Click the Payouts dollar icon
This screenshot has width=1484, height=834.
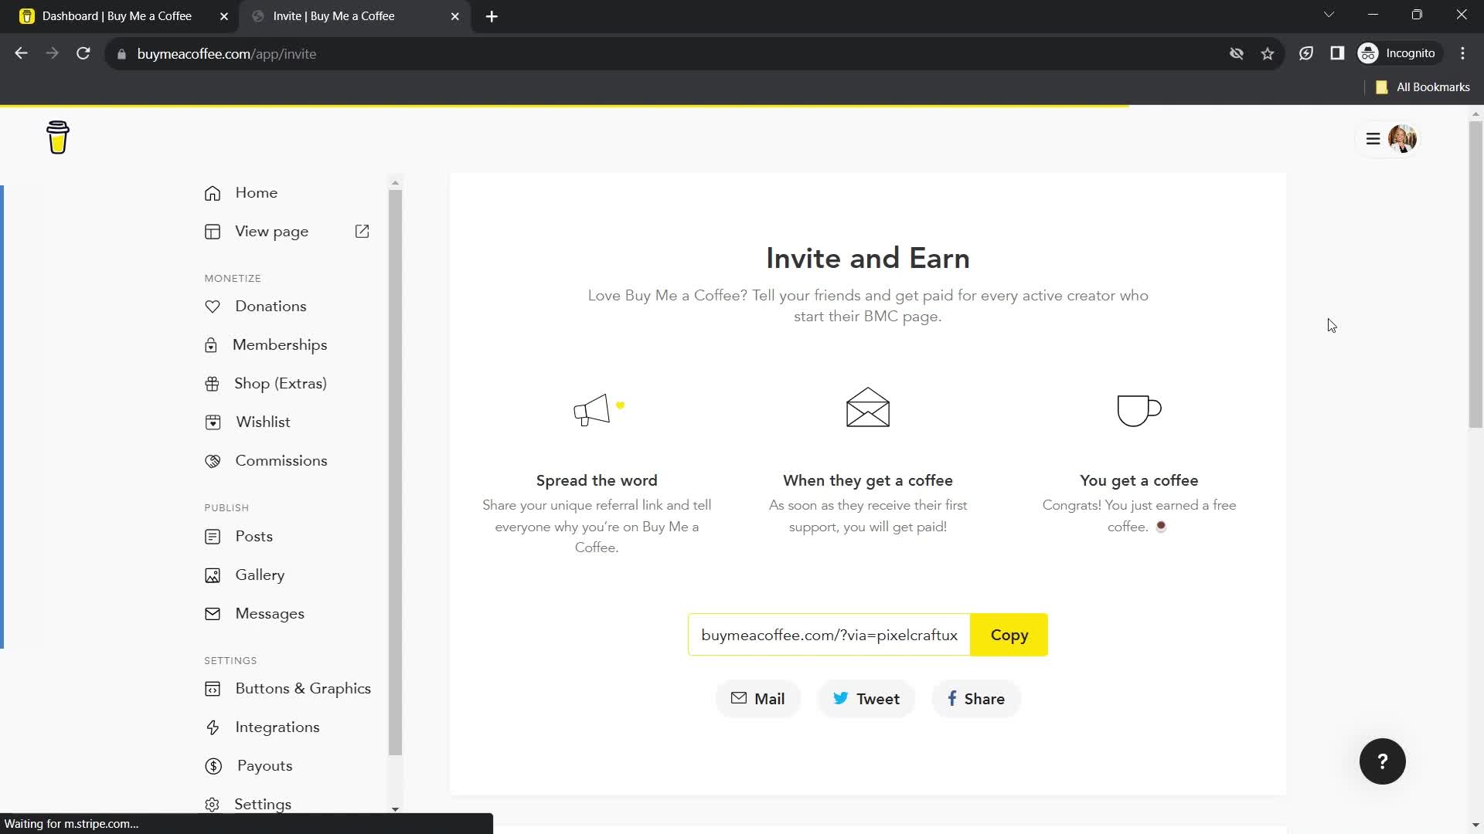(213, 766)
